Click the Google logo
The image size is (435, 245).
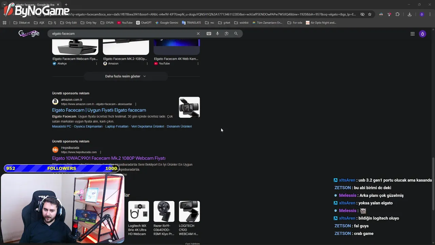pos(29,33)
